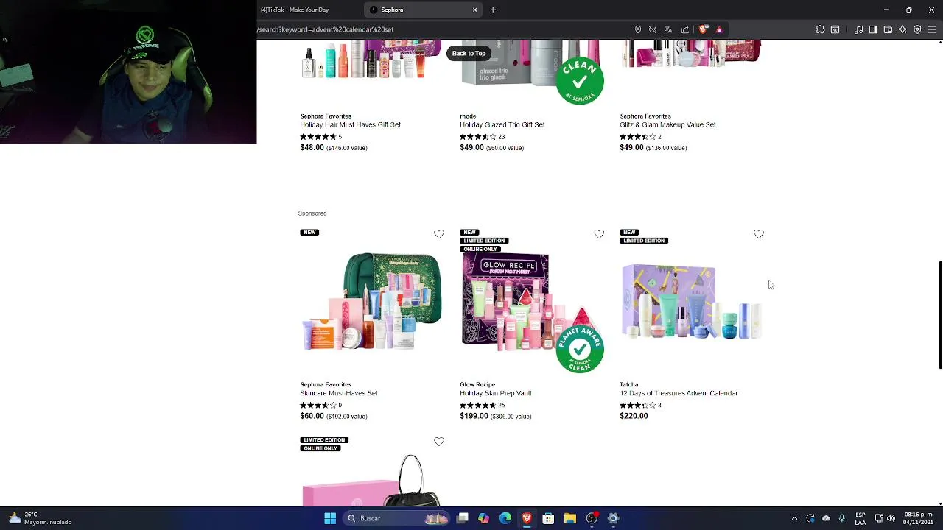The height and width of the screenshot is (530, 943).
Task: Close the Sephora tab
Action: [x=475, y=10]
